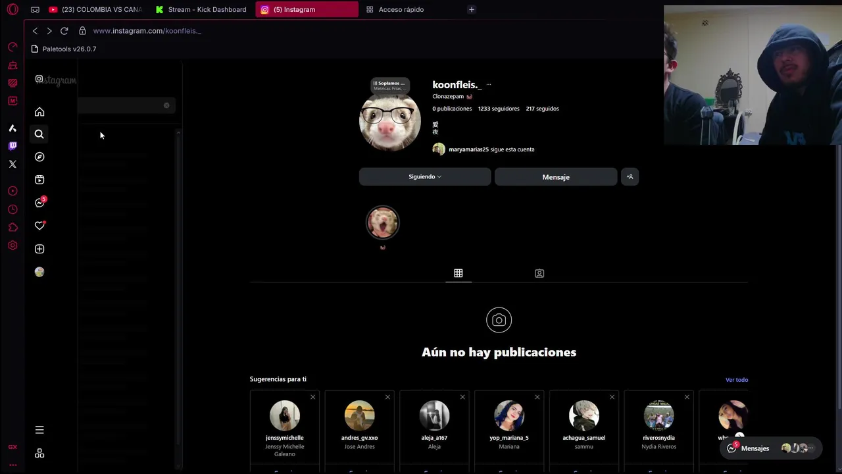Open andres_gv.xxo suggested profile
The height and width of the screenshot is (474, 842).
click(360, 438)
